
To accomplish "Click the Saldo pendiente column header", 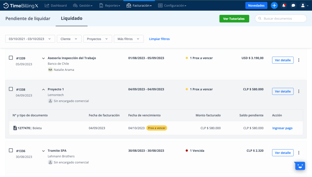I will coord(251,115).
